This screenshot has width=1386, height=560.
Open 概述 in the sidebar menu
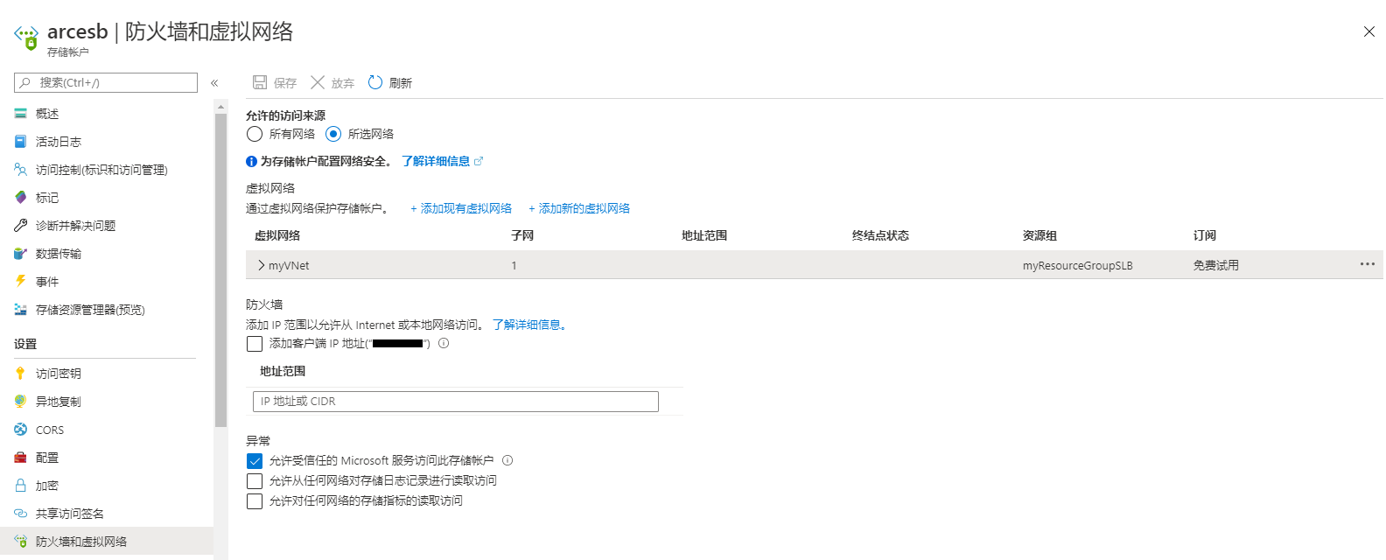[x=47, y=114]
